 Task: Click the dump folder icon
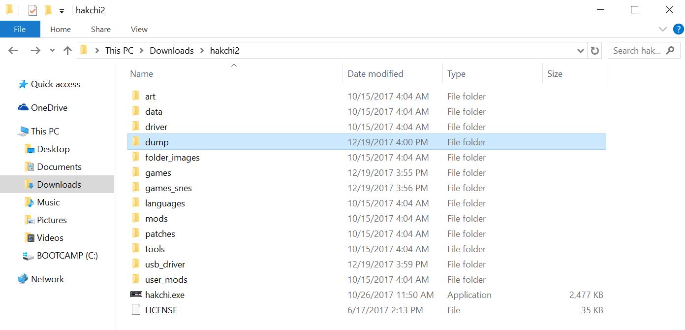click(136, 142)
